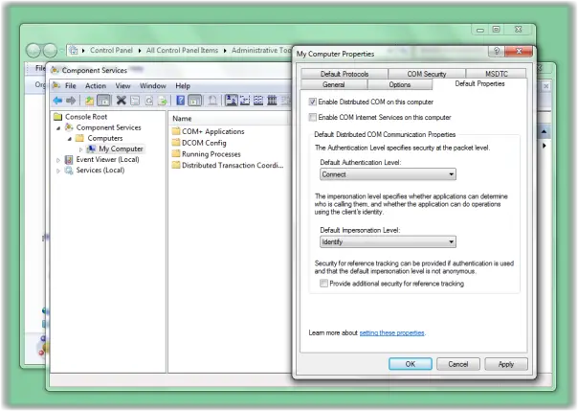578x411 pixels.
Task: Click Control Panel in the address breadcrumb
Action: (x=111, y=50)
